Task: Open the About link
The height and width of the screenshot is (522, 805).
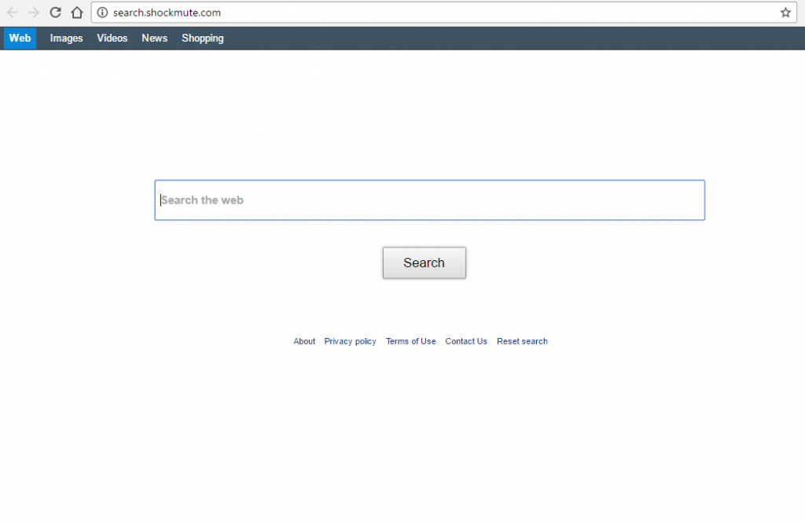Action: coord(304,341)
